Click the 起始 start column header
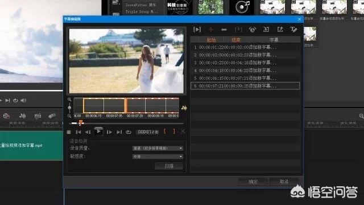364x205 pixels. (211, 40)
